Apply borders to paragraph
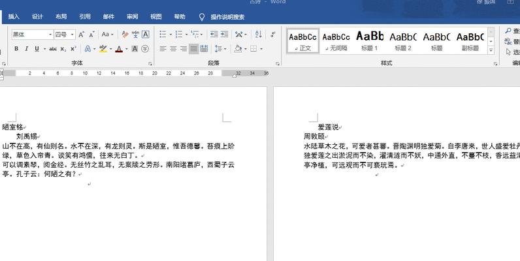Viewport: 520px width, 261px height. click(x=253, y=49)
